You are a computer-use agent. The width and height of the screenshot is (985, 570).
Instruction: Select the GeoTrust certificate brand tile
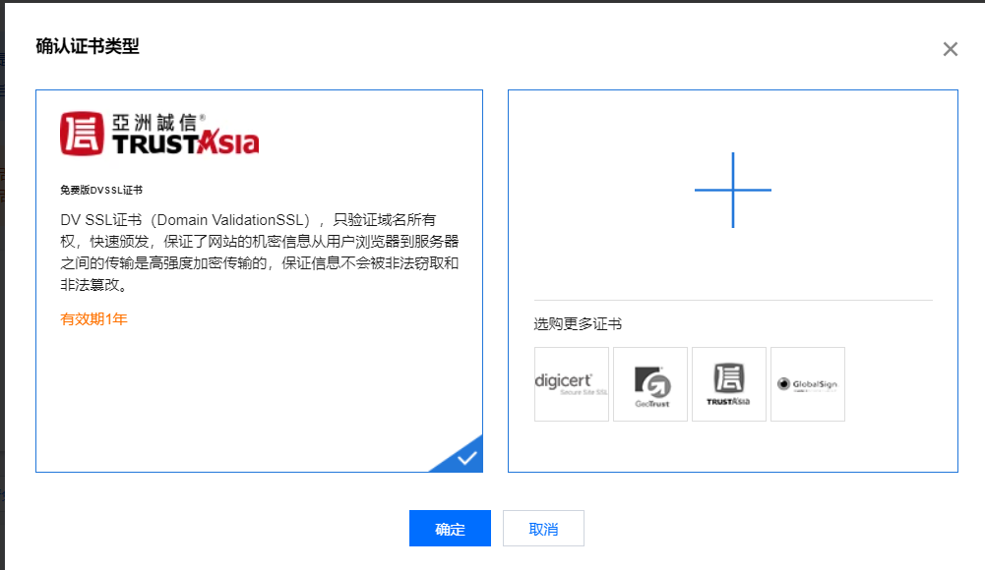[650, 383]
